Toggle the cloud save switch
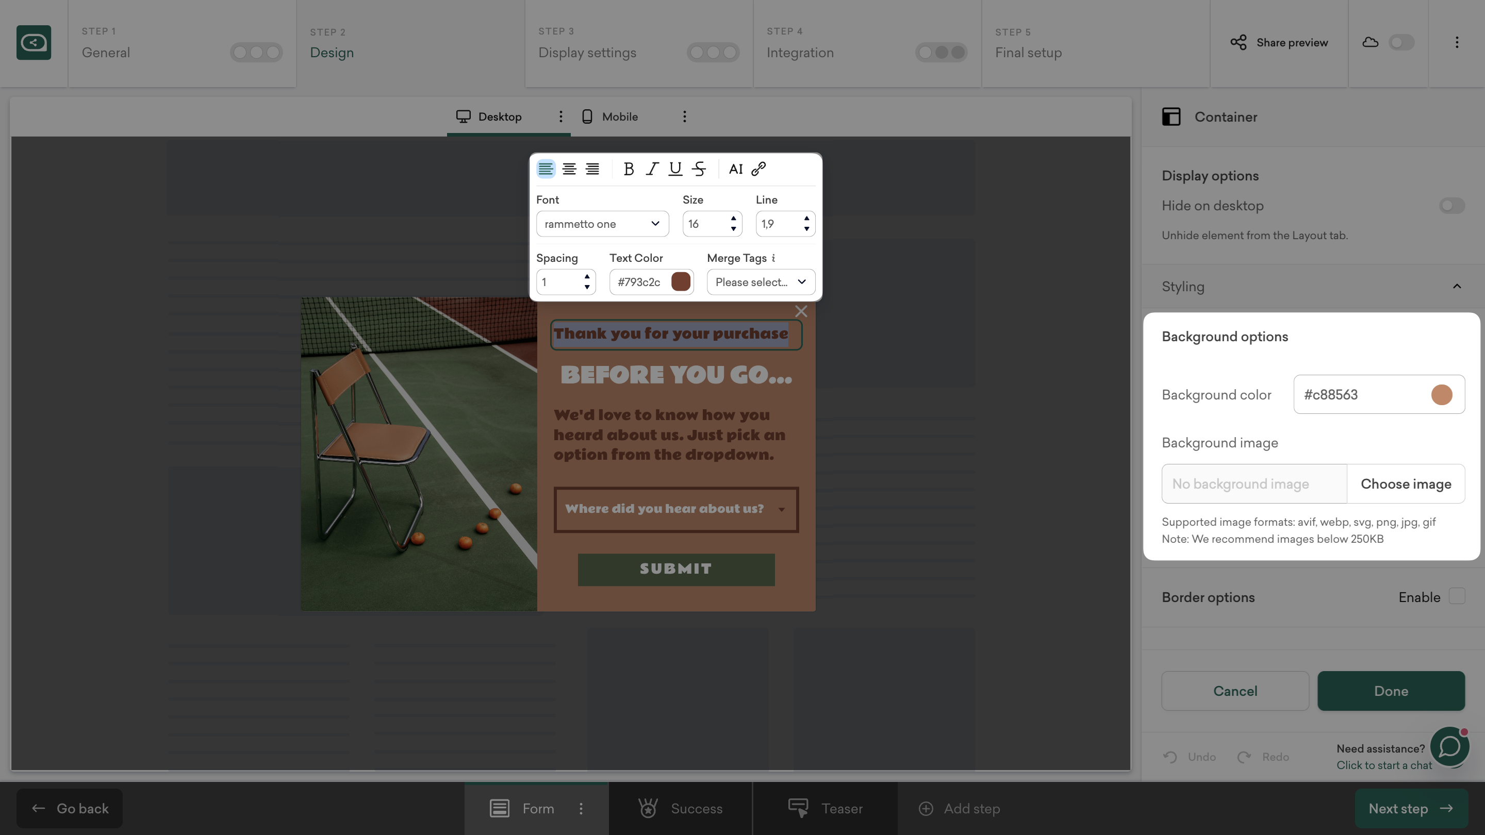This screenshot has width=1485, height=835. coord(1401,42)
